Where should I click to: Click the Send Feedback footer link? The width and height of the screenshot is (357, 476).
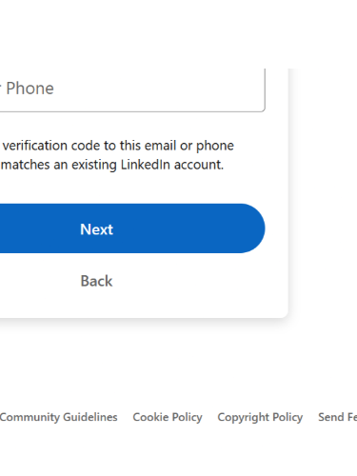pyautogui.click(x=338, y=417)
